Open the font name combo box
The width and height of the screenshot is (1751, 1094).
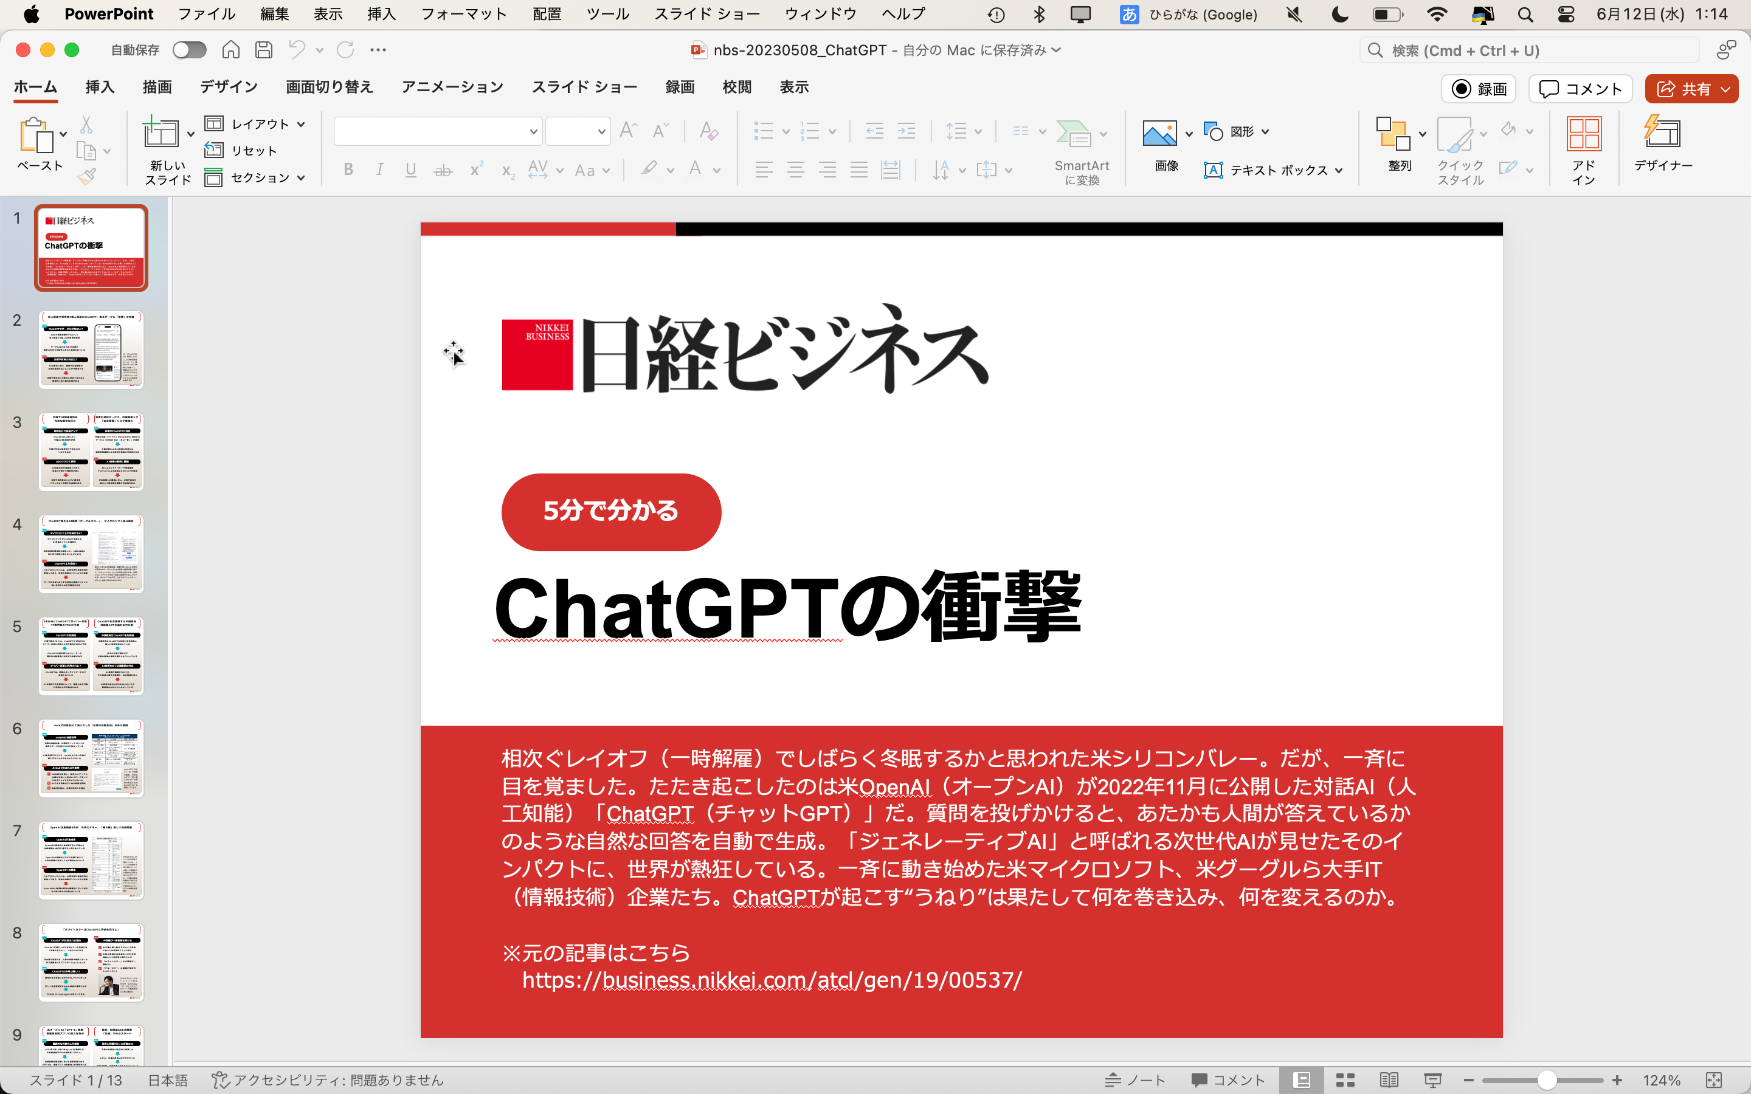(x=437, y=132)
